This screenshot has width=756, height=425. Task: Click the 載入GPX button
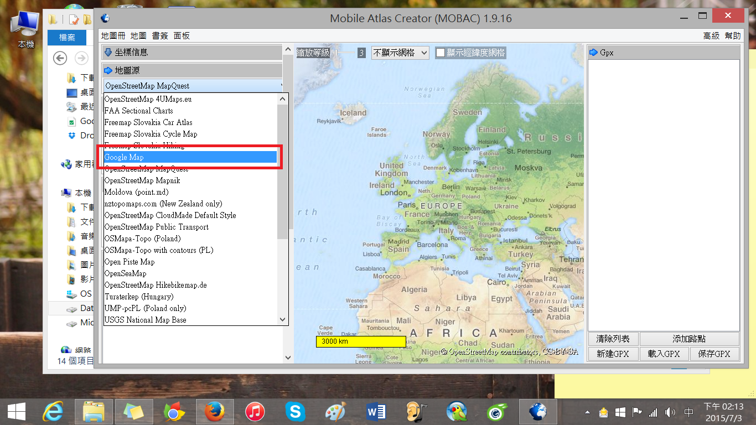[664, 354]
